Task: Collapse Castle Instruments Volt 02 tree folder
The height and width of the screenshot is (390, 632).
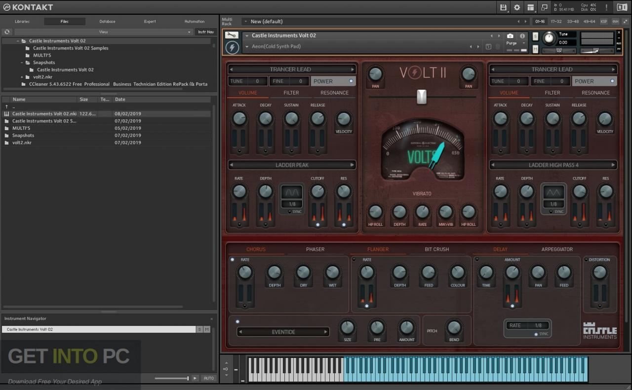Action: (x=18, y=41)
